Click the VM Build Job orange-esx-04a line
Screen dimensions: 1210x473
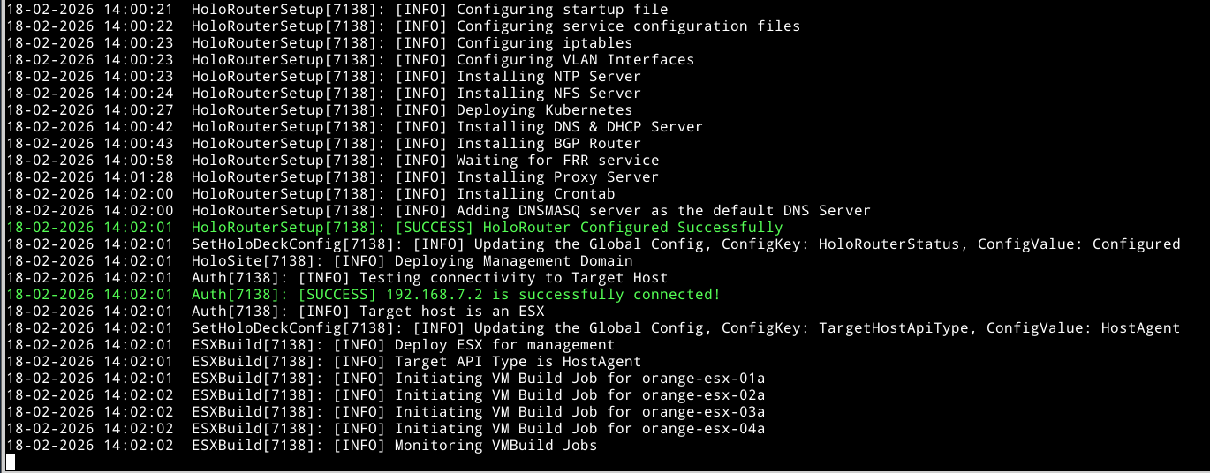tap(579, 429)
